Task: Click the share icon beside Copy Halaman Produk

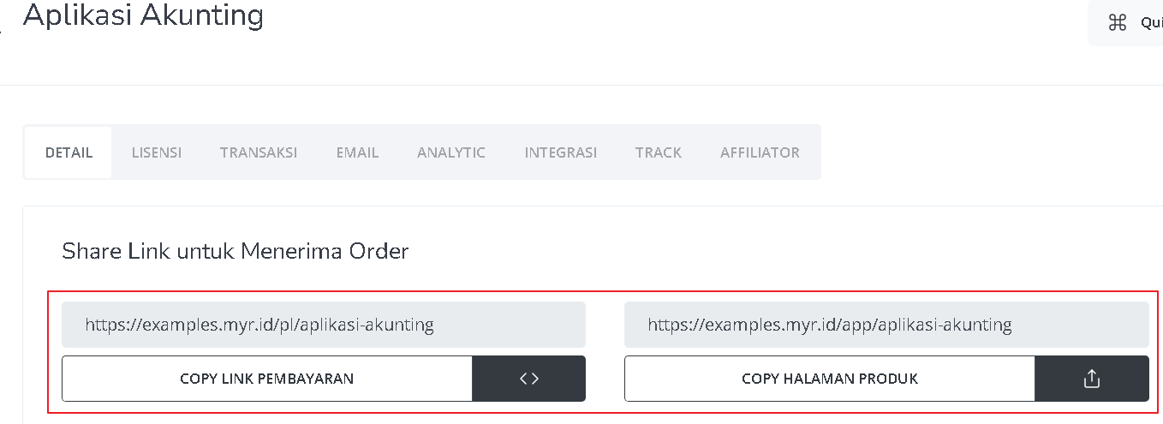Action: (x=1091, y=379)
